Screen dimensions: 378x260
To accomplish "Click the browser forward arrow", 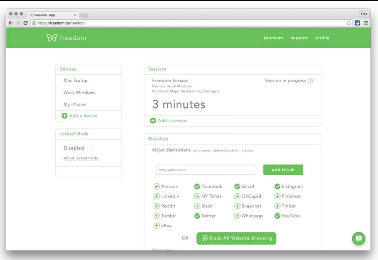I will (18, 23).
